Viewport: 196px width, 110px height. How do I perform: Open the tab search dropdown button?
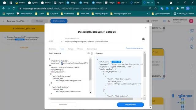click(x=171, y=3)
